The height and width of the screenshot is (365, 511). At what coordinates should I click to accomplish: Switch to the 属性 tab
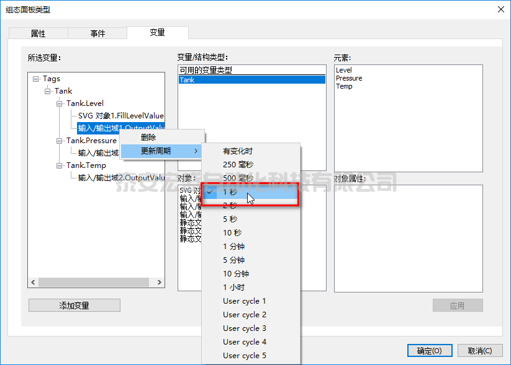38,33
